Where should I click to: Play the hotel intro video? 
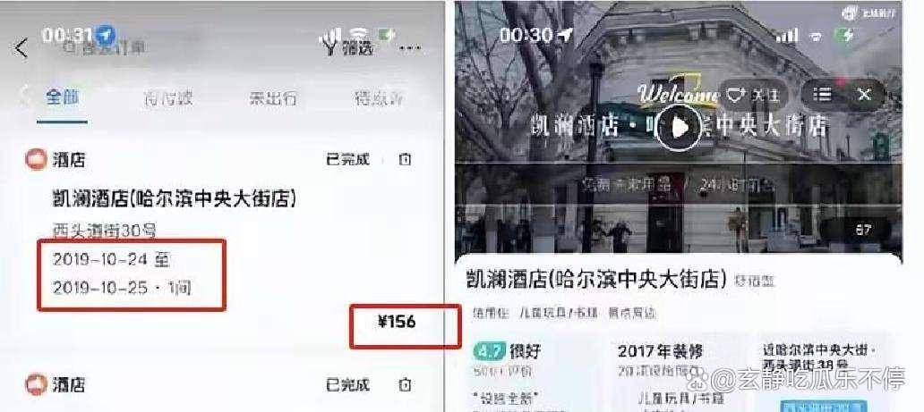[x=679, y=127]
